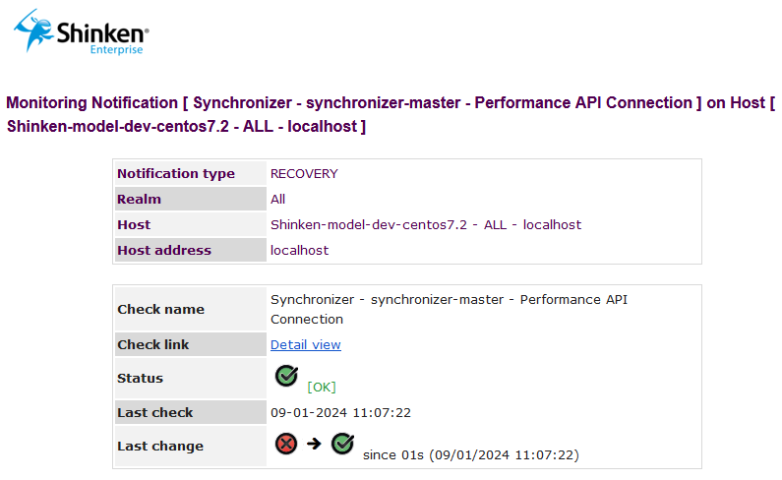The width and height of the screenshot is (782, 480).
Task: Click the green check icon in Last change
Action: tap(342, 444)
